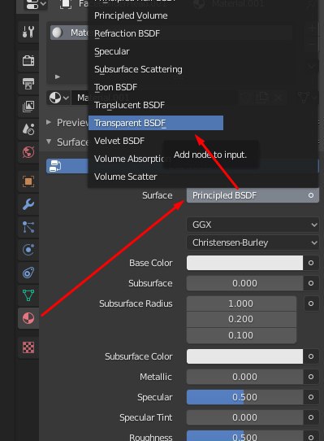Open the Object Constraints properties tab
This screenshot has height=441, width=324.
(28, 273)
